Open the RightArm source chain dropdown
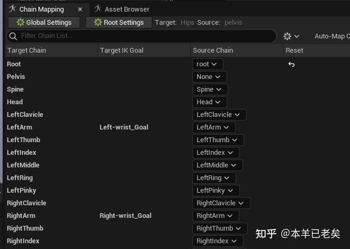Image resolution: width=350 pixels, height=249 pixels. click(216, 216)
